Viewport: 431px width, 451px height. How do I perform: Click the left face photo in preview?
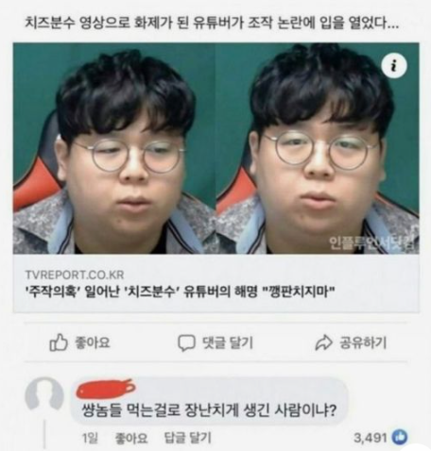pos(114,148)
